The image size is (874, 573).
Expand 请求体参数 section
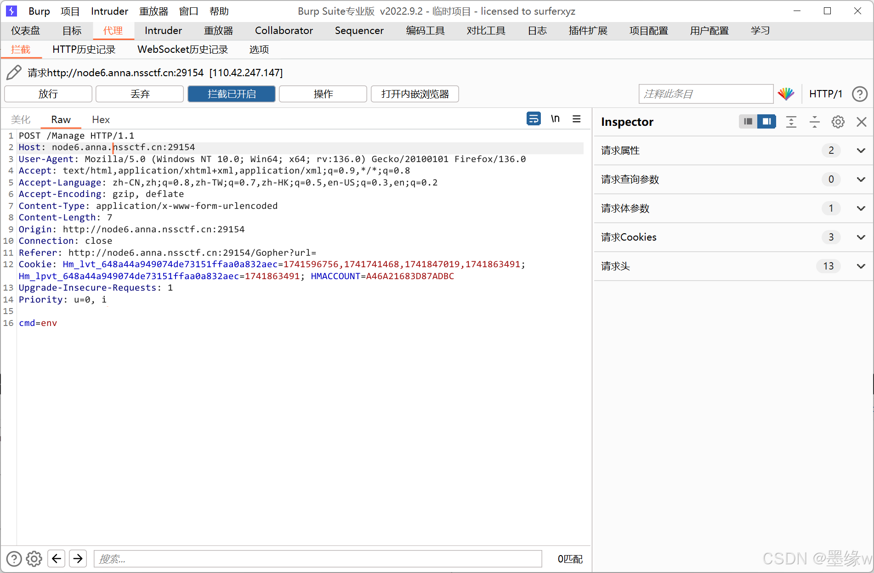coord(733,208)
